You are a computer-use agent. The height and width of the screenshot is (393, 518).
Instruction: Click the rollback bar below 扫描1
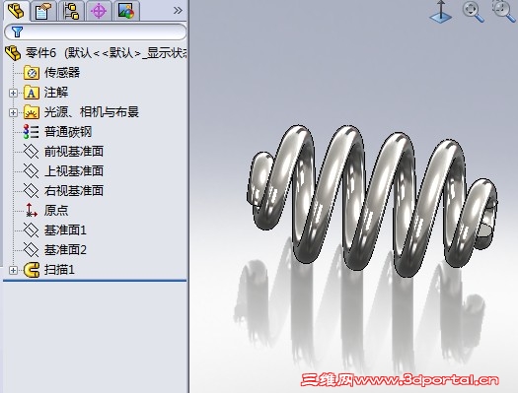click(x=95, y=281)
